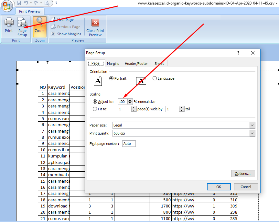
Task: Click Print Preview icon in quick access toolbar
Action: 47,3
